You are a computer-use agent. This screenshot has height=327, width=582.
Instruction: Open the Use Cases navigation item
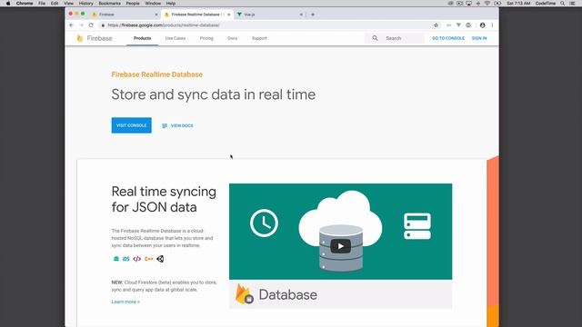pos(176,38)
